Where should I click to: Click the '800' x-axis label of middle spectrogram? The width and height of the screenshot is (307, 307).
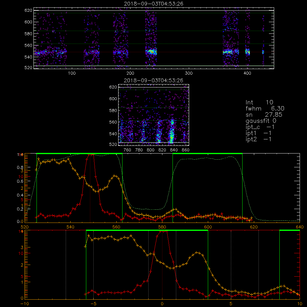coord(150,150)
